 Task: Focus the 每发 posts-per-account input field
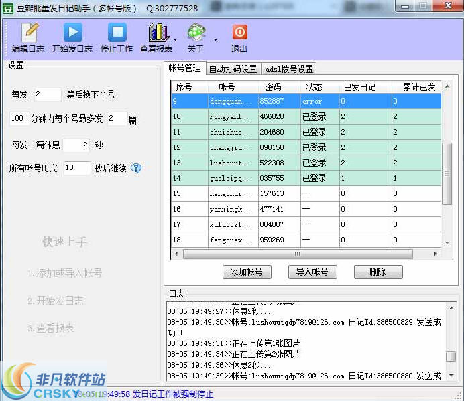pos(48,94)
